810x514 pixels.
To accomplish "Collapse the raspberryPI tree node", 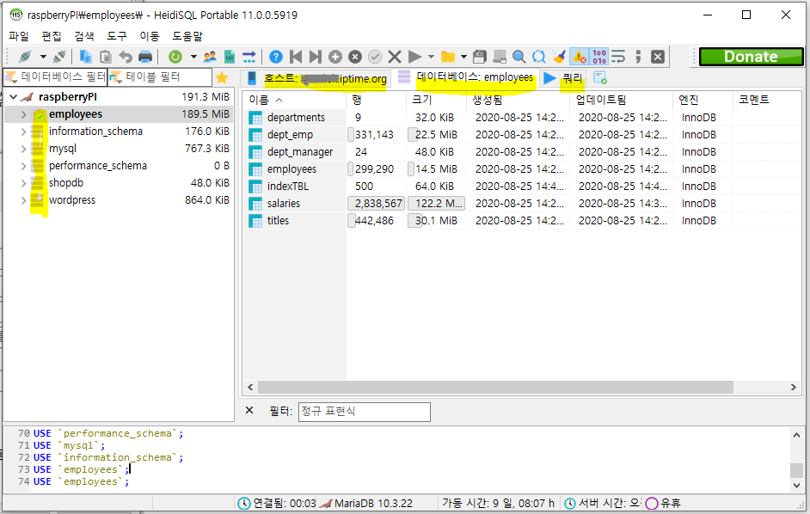I will pos(14,97).
